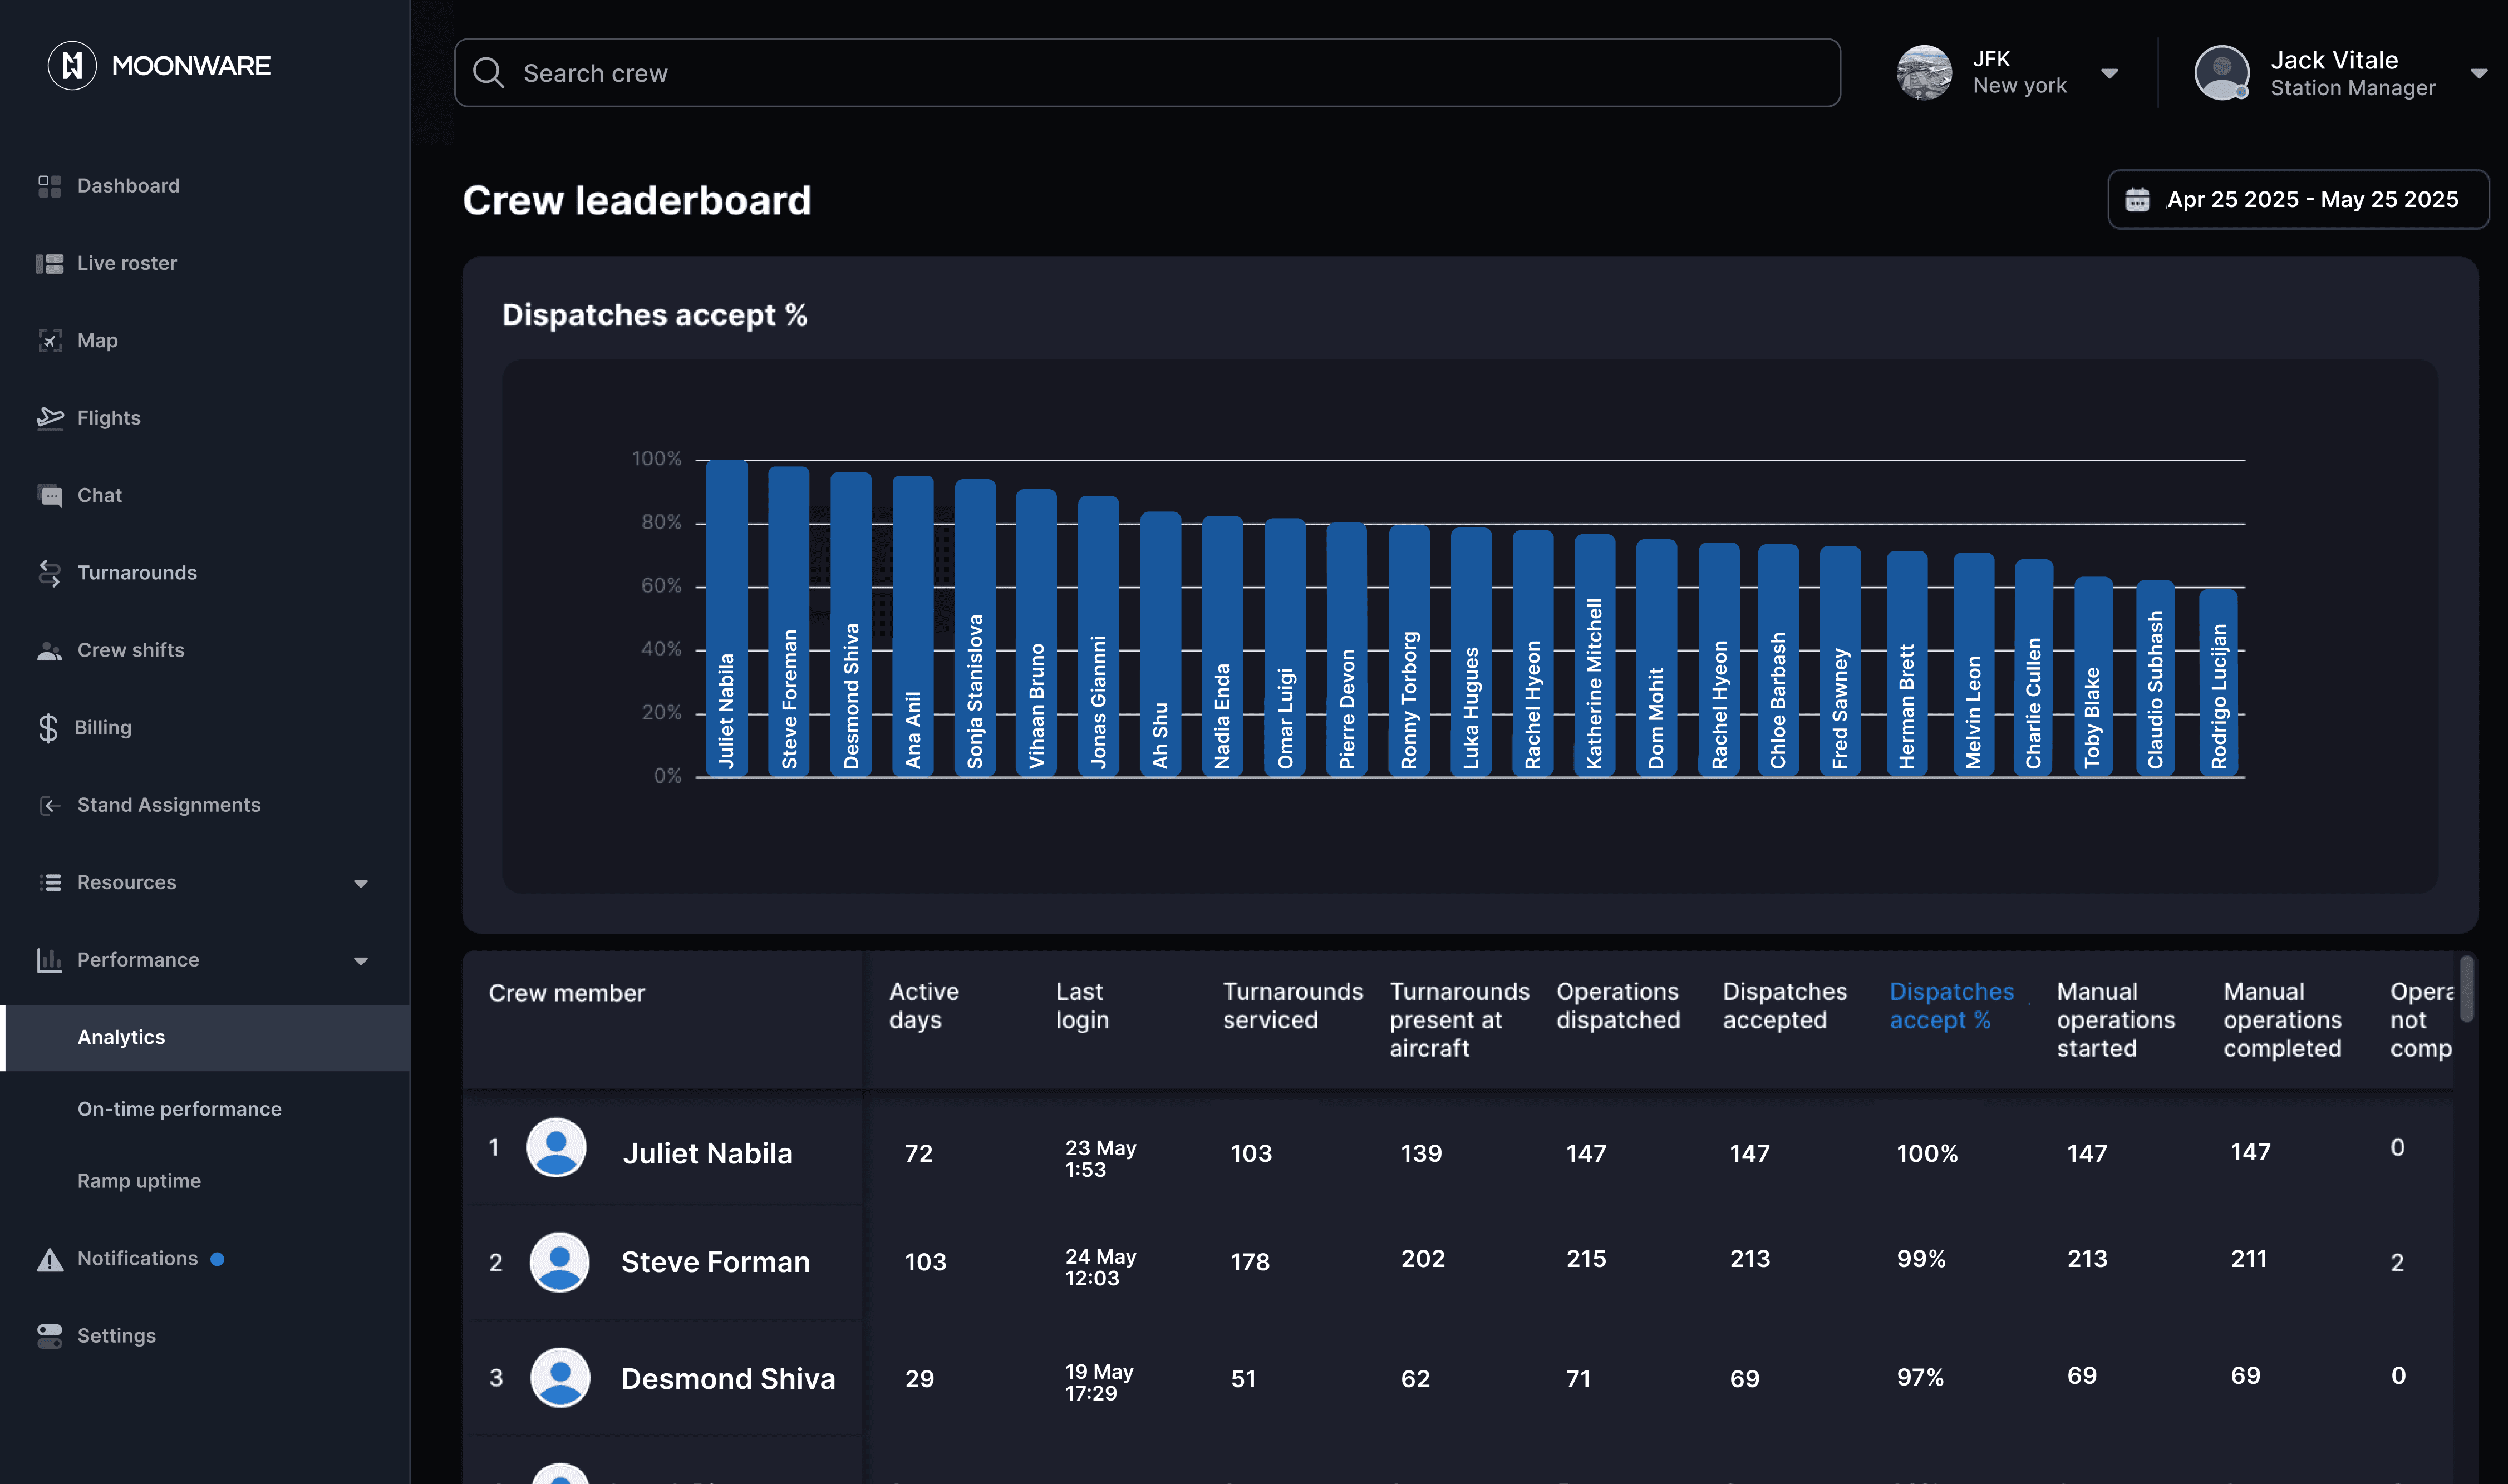Open Jack Vitale user dropdown

(x=2478, y=73)
